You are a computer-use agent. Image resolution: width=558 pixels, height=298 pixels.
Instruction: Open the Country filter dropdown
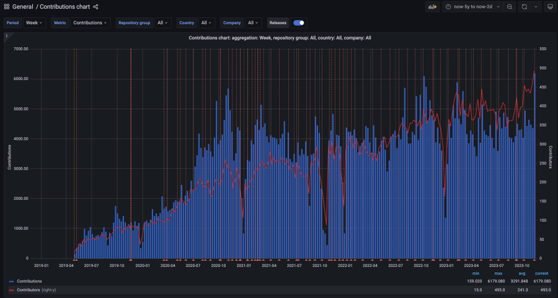(206, 23)
